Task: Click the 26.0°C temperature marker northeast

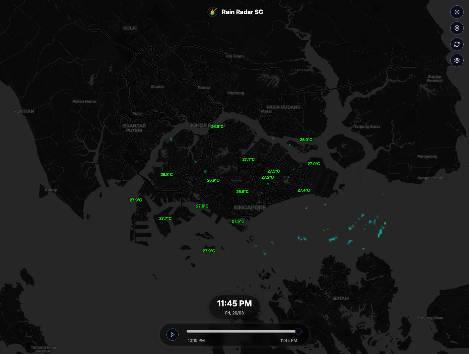Action: click(306, 140)
